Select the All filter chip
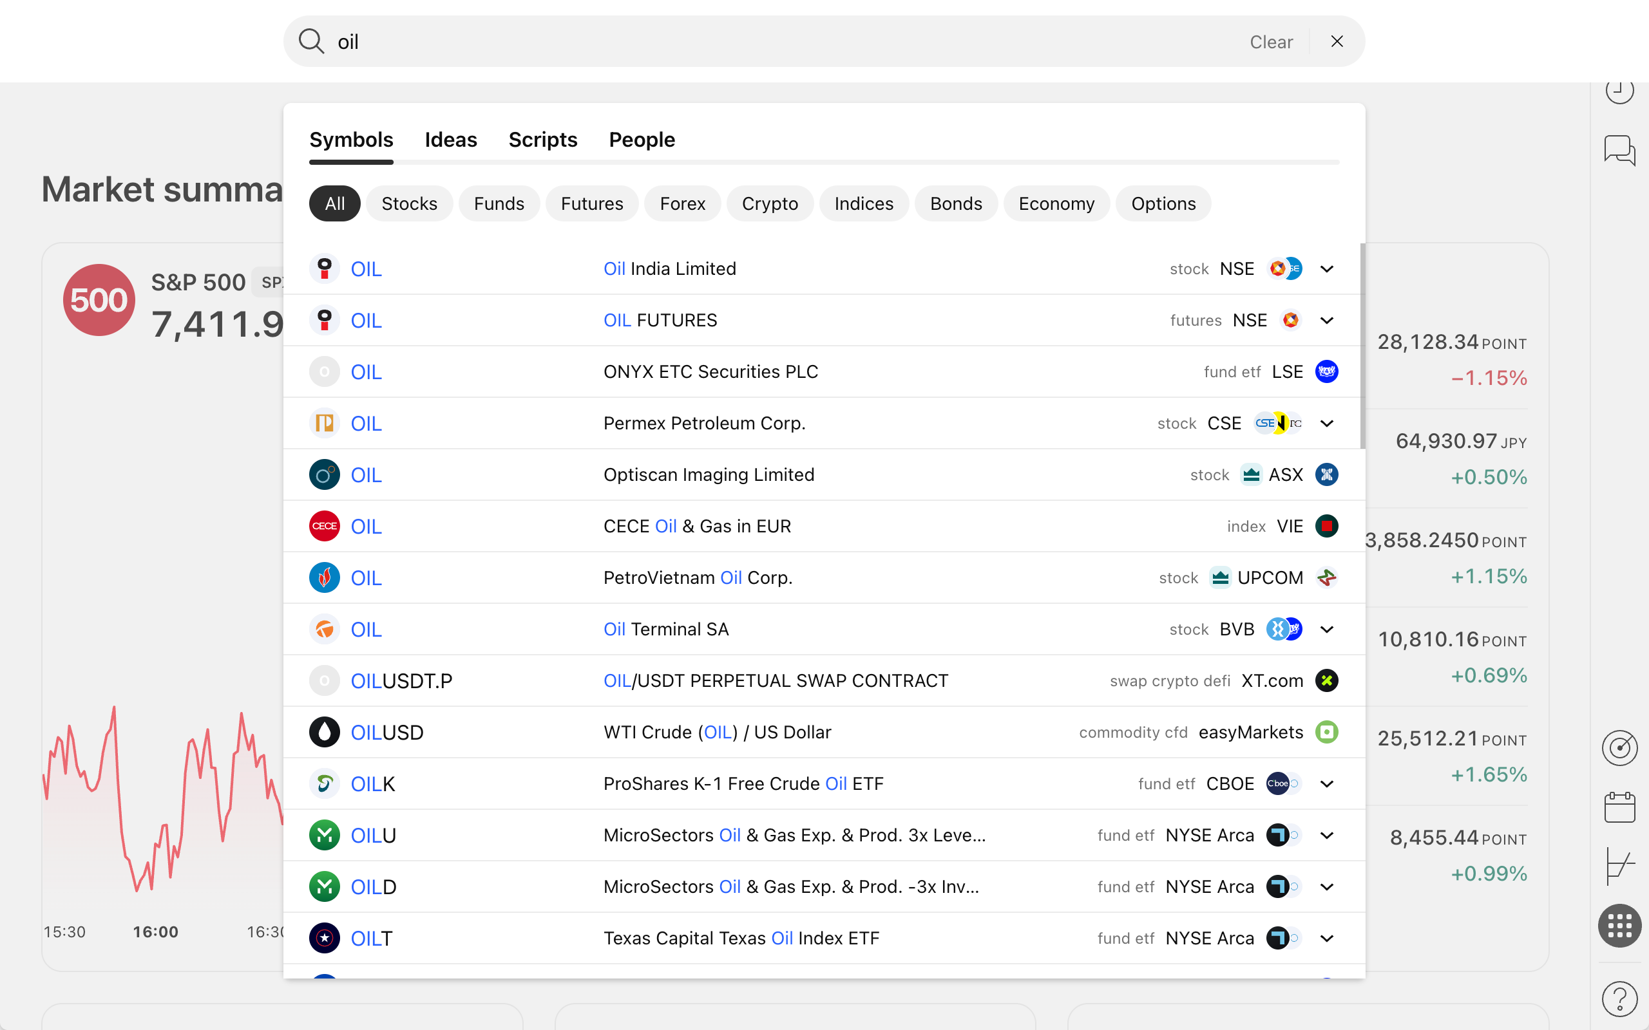This screenshot has height=1030, width=1649. point(334,203)
